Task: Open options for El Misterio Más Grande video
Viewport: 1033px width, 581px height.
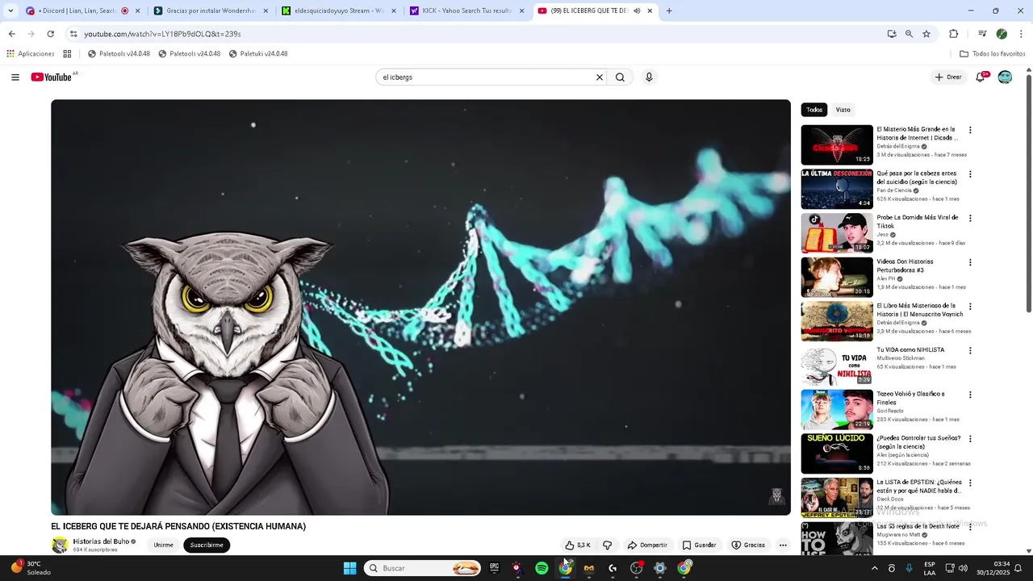Action: pyautogui.click(x=970, y=130)
